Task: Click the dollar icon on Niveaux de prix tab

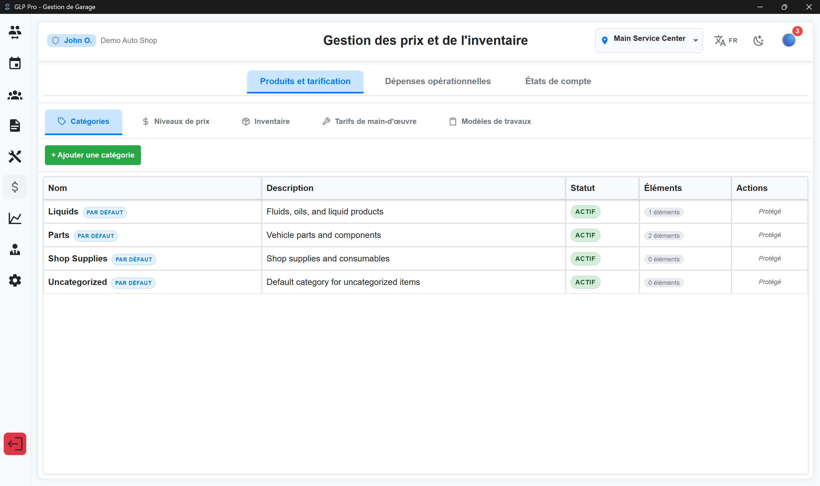Action: pyautogui.click(x=145, y=121)
